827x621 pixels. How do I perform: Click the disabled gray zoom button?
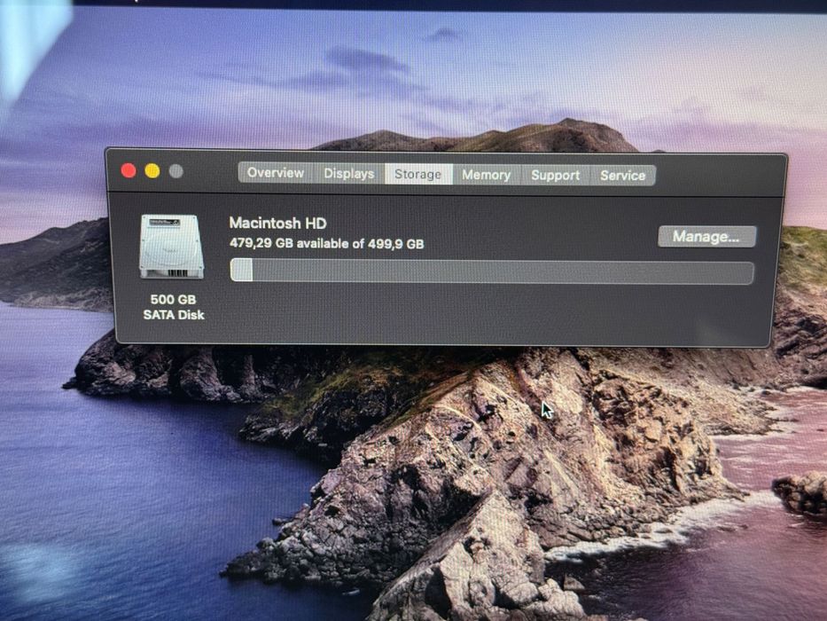(x=176, y=171)
